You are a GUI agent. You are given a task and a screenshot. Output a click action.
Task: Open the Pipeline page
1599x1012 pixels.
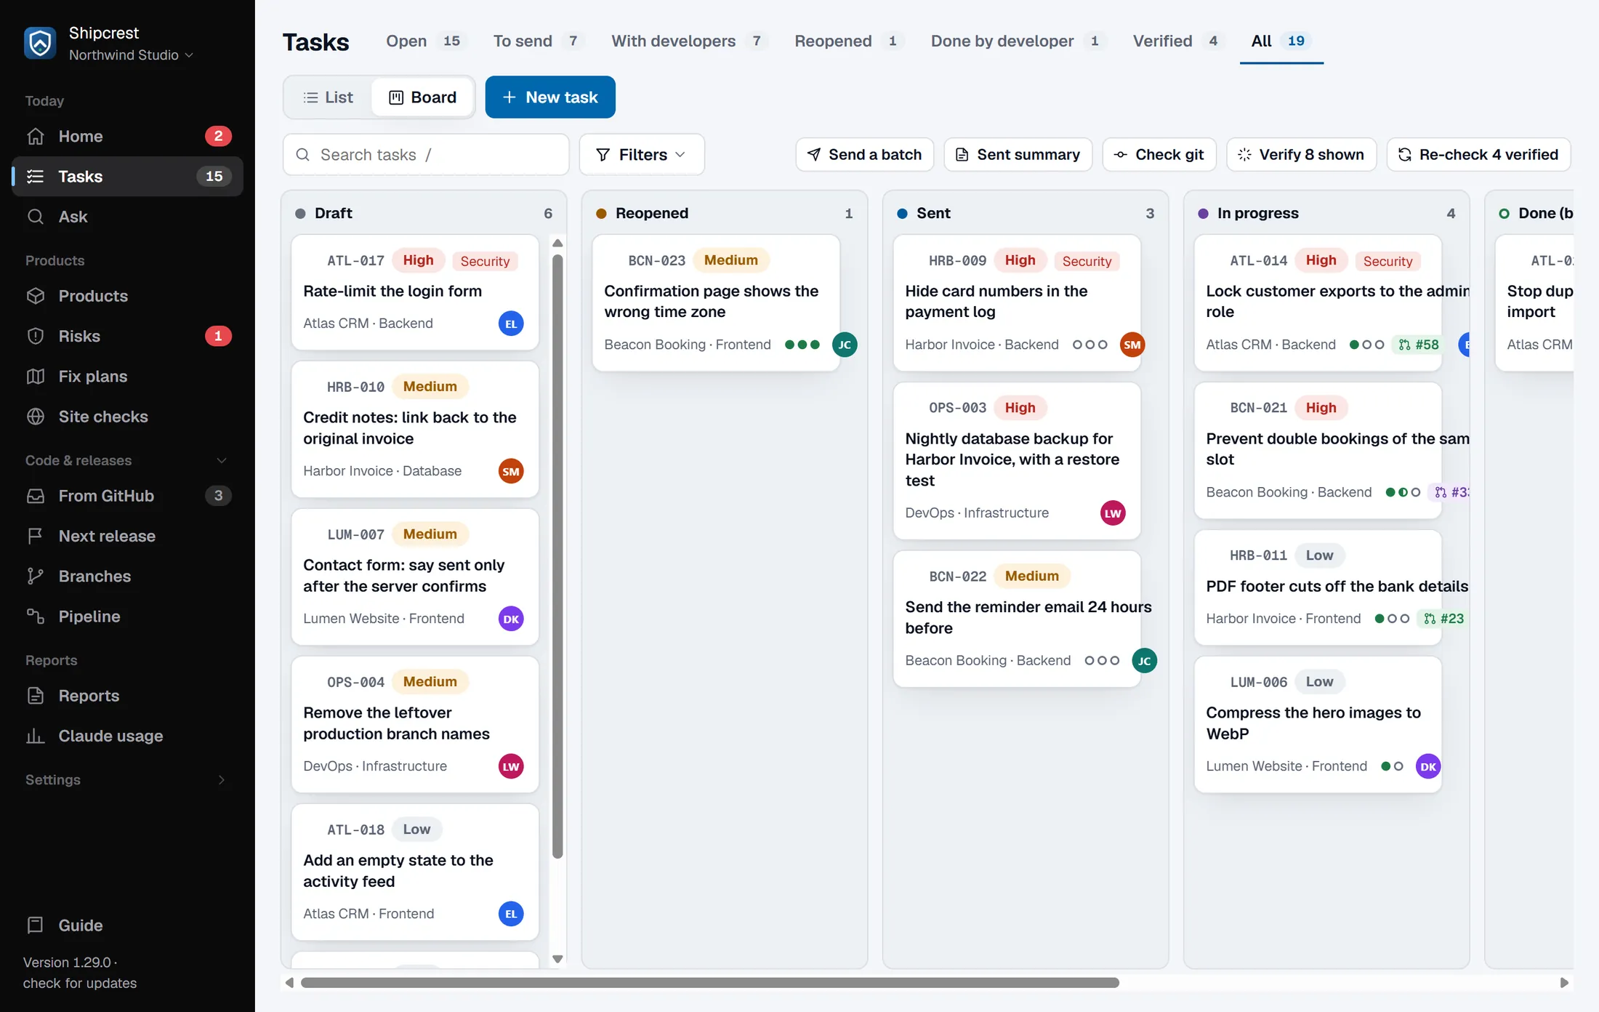(127, 617)
